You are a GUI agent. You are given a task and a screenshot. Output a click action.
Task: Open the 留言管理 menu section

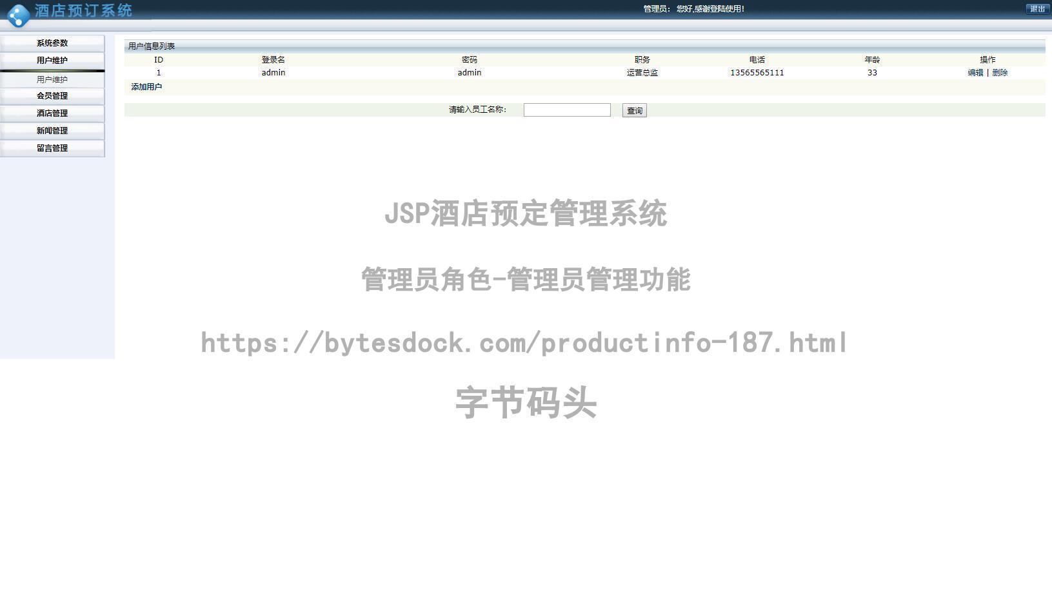coord(52,148)
